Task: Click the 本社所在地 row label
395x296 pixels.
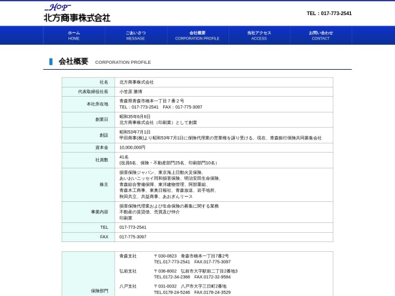Action: (x=97, y=104)
